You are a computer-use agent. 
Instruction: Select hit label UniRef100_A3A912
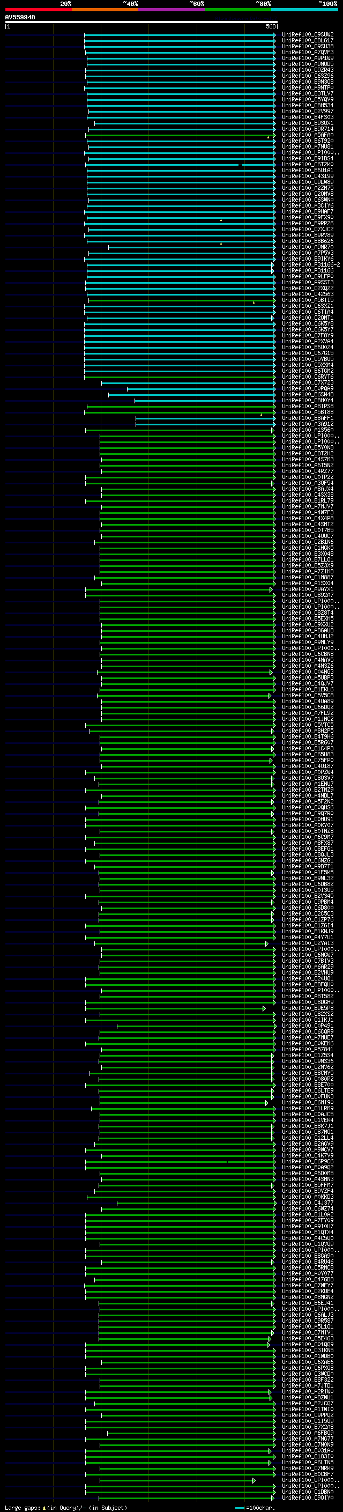click(x=307, y=424)
